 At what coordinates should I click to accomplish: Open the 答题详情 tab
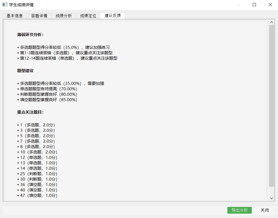click(39, 16)
